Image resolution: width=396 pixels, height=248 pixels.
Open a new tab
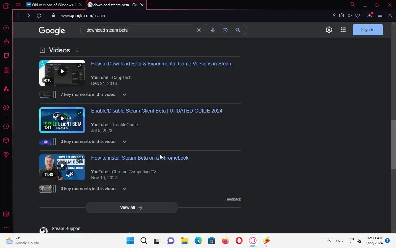(x=151, y=4)
